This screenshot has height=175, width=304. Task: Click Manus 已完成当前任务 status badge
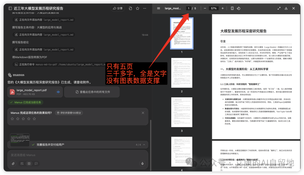click(x=25, y=102)
